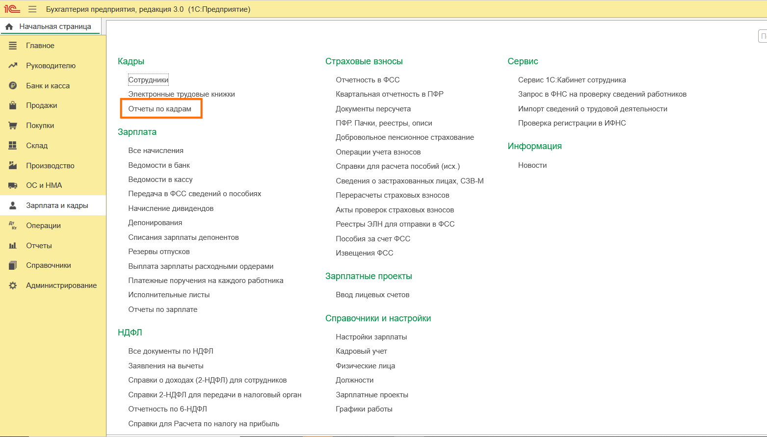Open Сведения о застрахованных лицах, СЗВ-М
Viewport: 767px width, 437px height.
tap(410, 181)
